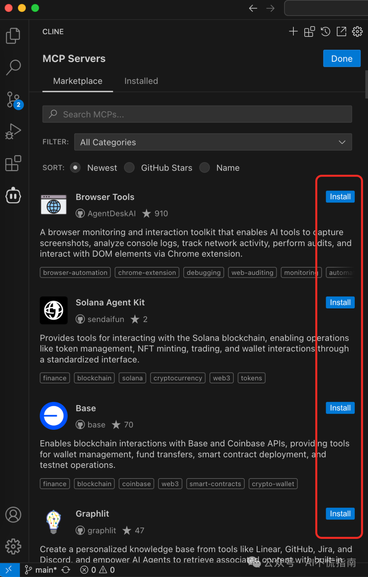Install the Browser Tools MCP server
The image size is (368, 577).
click(340, 197)
